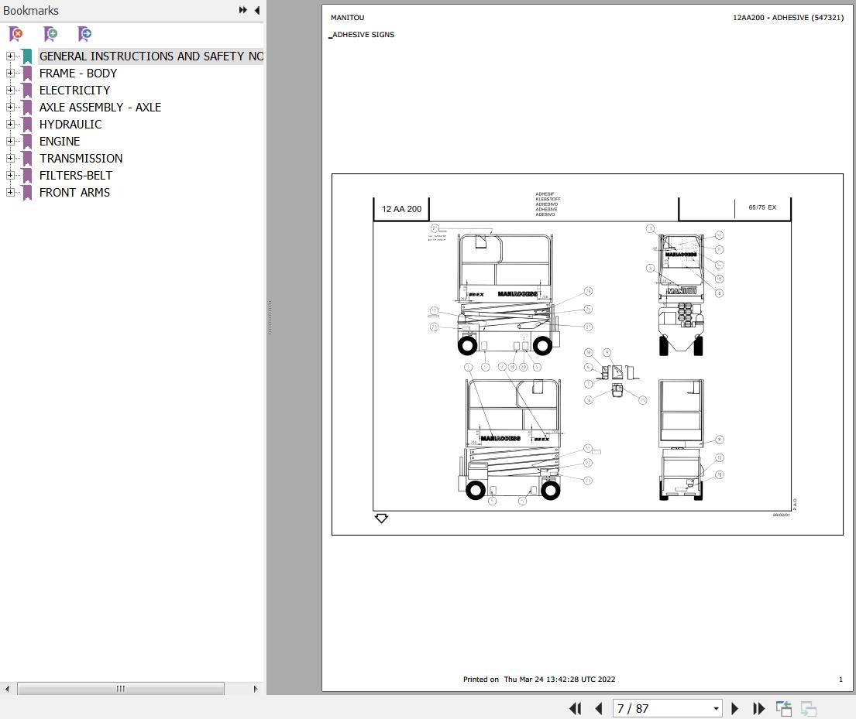Click the bookmark icon beside HYDRAULIC

pos(27,125)
